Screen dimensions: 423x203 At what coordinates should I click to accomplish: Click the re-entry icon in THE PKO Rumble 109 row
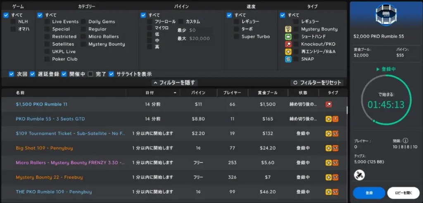click(x=328, y=192)
